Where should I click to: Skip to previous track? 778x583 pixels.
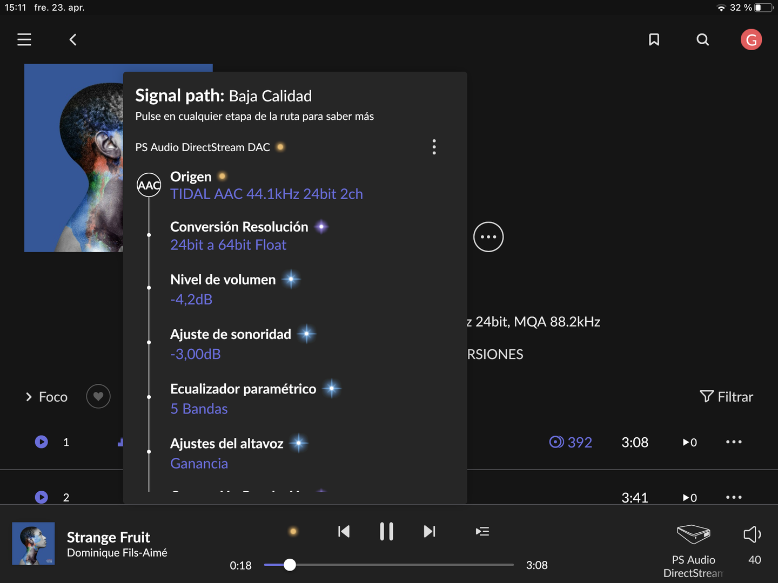point(344,532)
